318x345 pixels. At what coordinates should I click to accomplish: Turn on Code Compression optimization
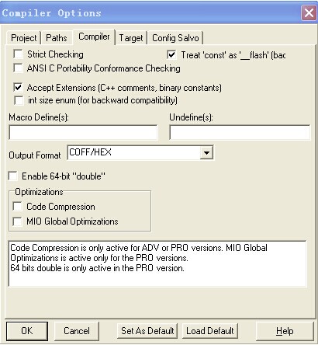17,207
